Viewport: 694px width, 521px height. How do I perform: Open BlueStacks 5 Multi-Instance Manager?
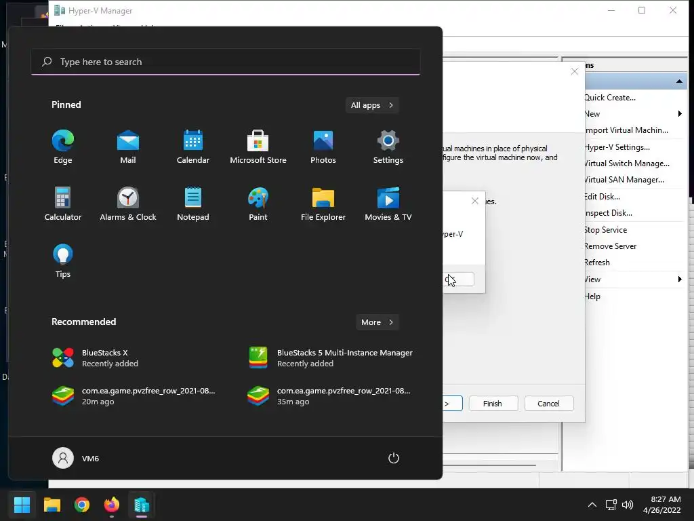[331, 358]
